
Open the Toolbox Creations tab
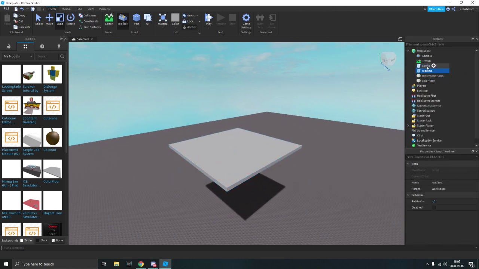coord(59,46)
